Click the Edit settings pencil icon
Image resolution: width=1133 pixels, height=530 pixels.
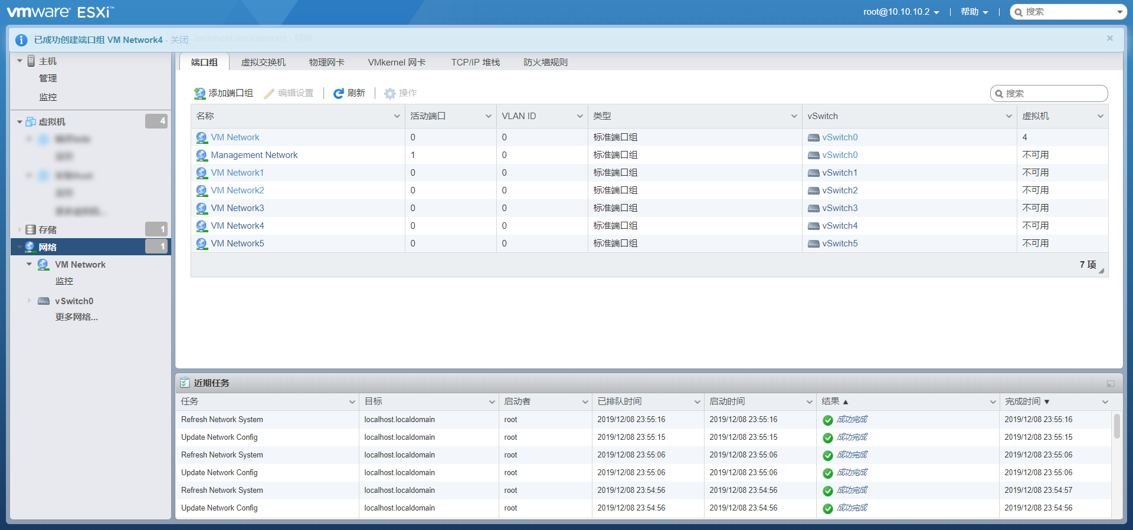[x=269, y=93]
